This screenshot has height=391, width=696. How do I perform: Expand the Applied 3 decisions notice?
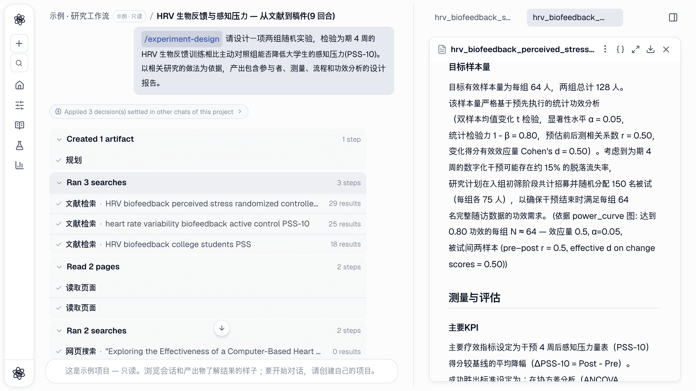tap(149, 112)
